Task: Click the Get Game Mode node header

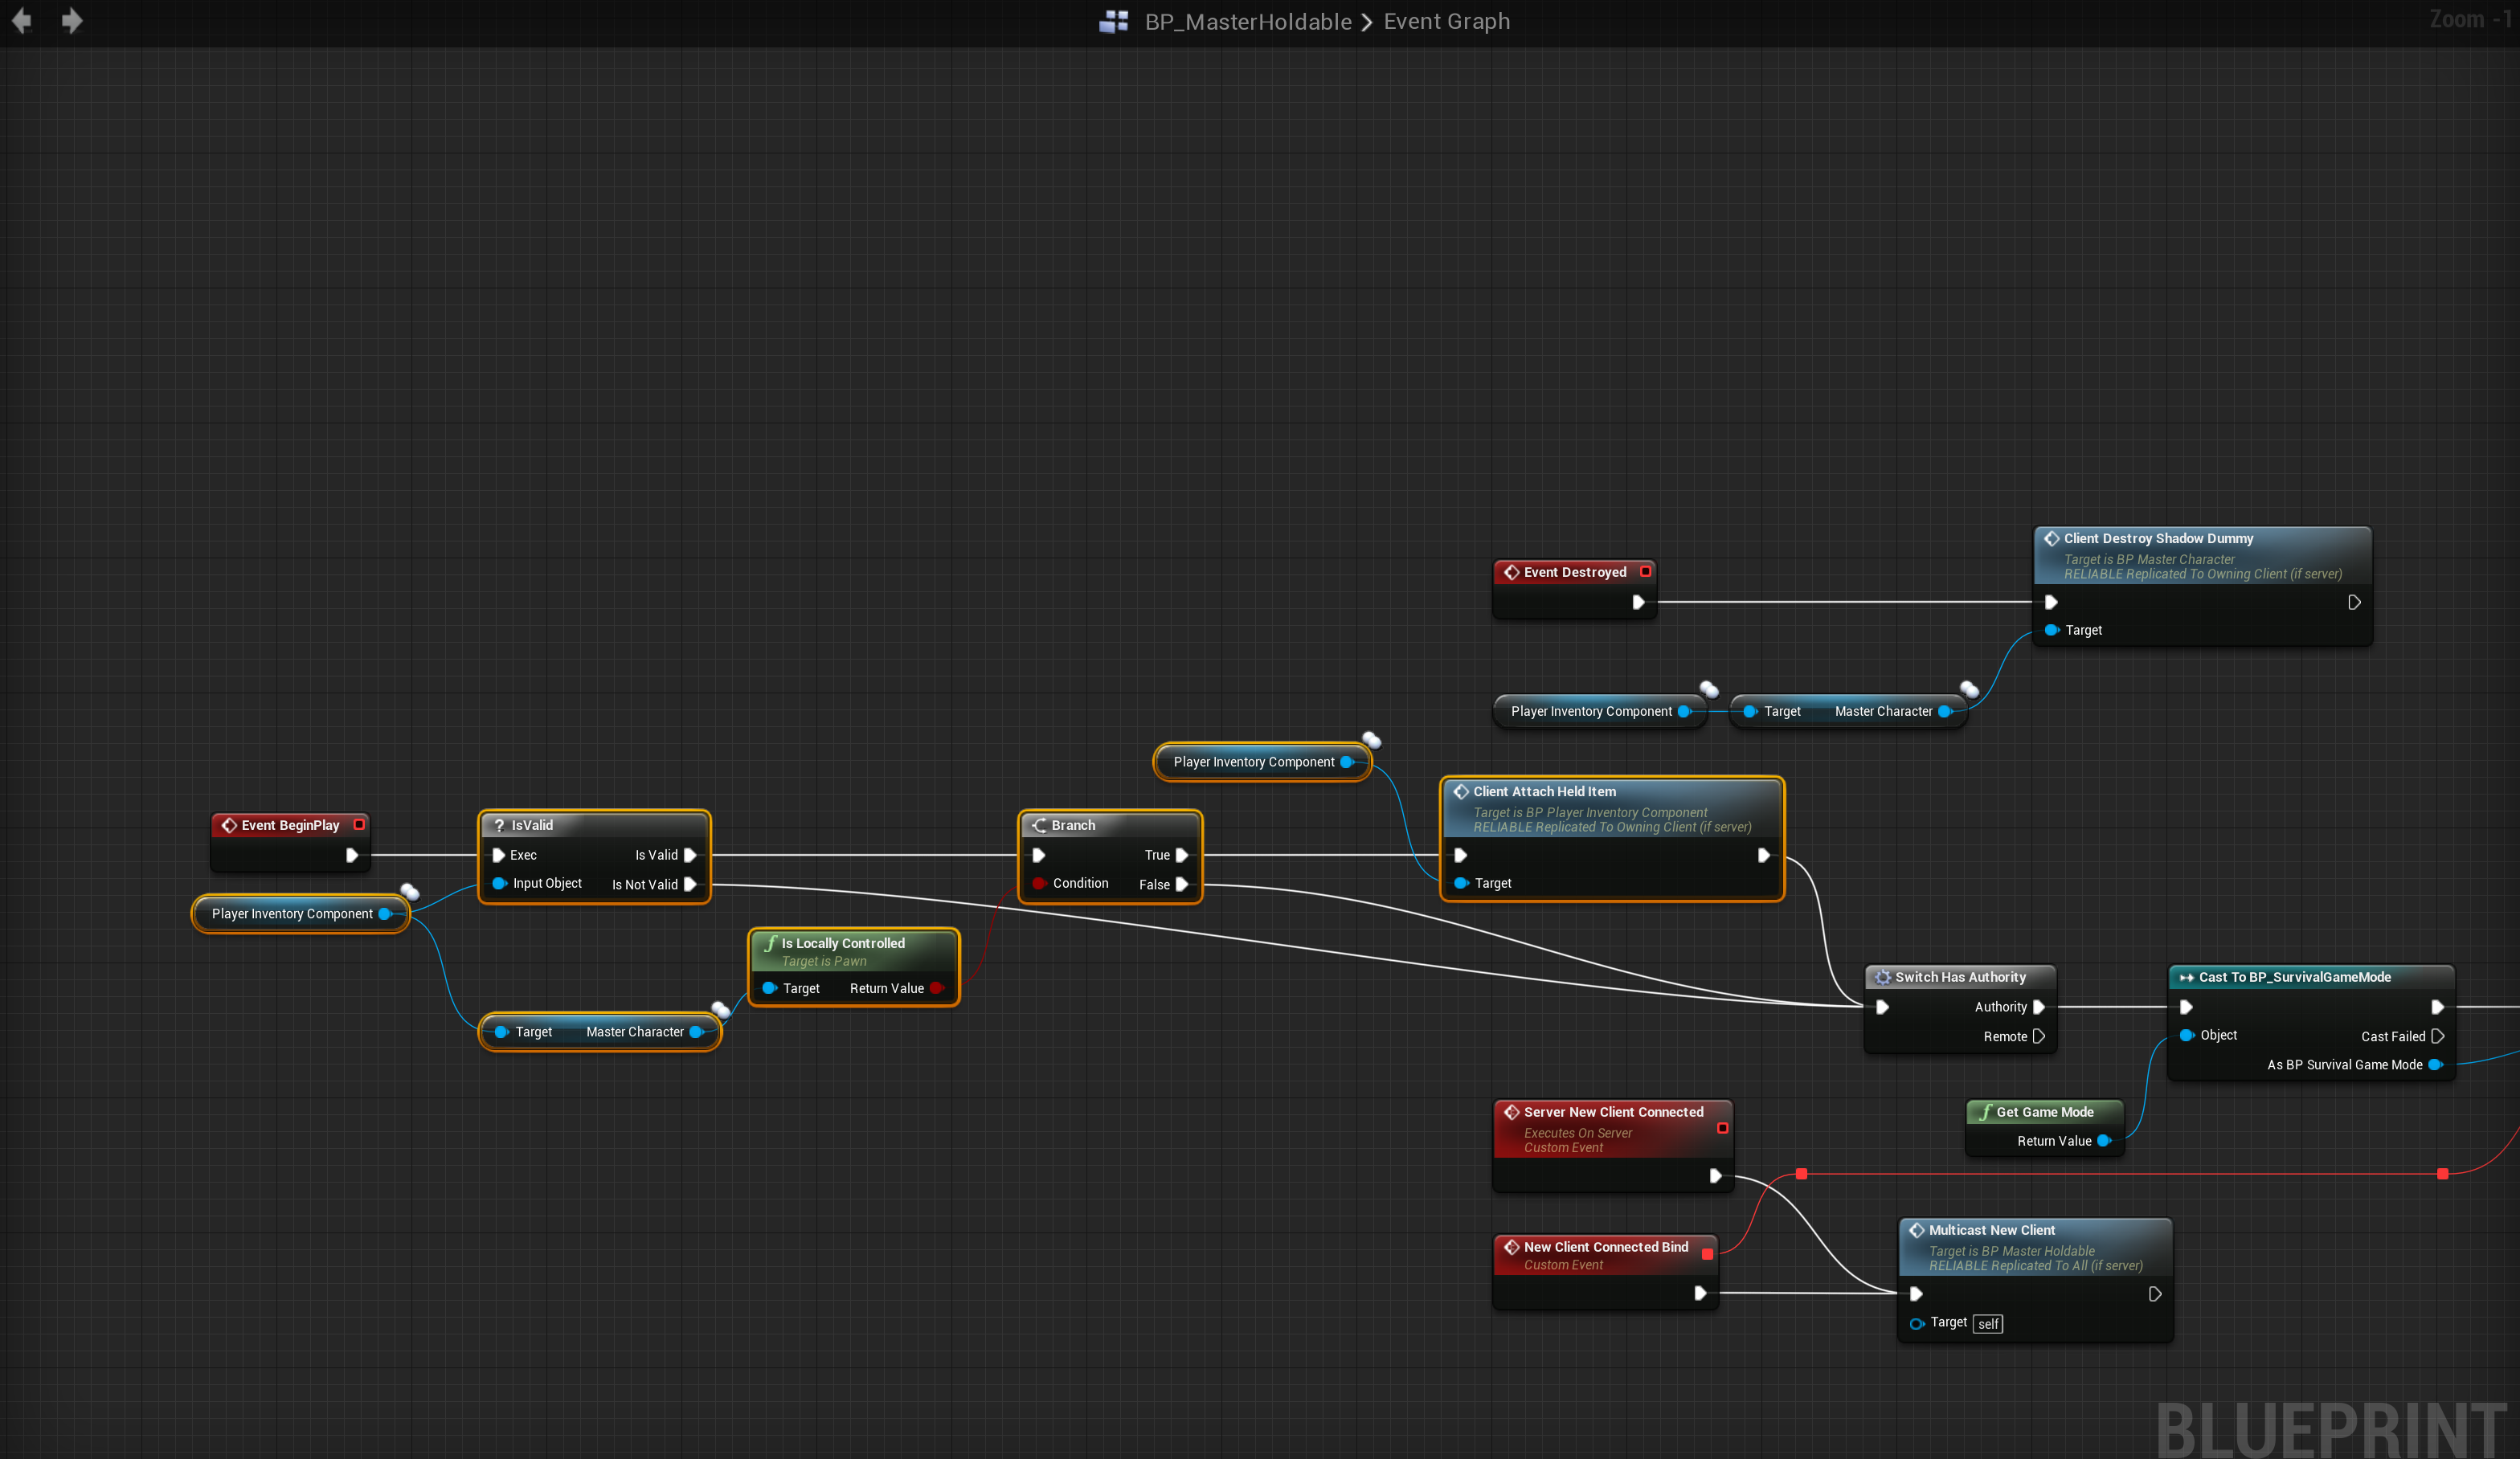Action: point(2044,1112)
